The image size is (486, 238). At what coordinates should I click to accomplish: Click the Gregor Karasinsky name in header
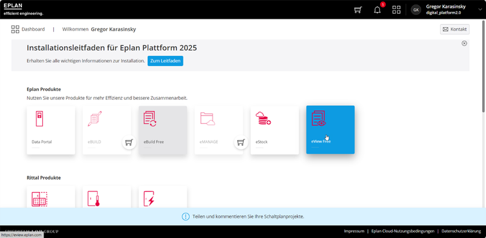[446, 6]
